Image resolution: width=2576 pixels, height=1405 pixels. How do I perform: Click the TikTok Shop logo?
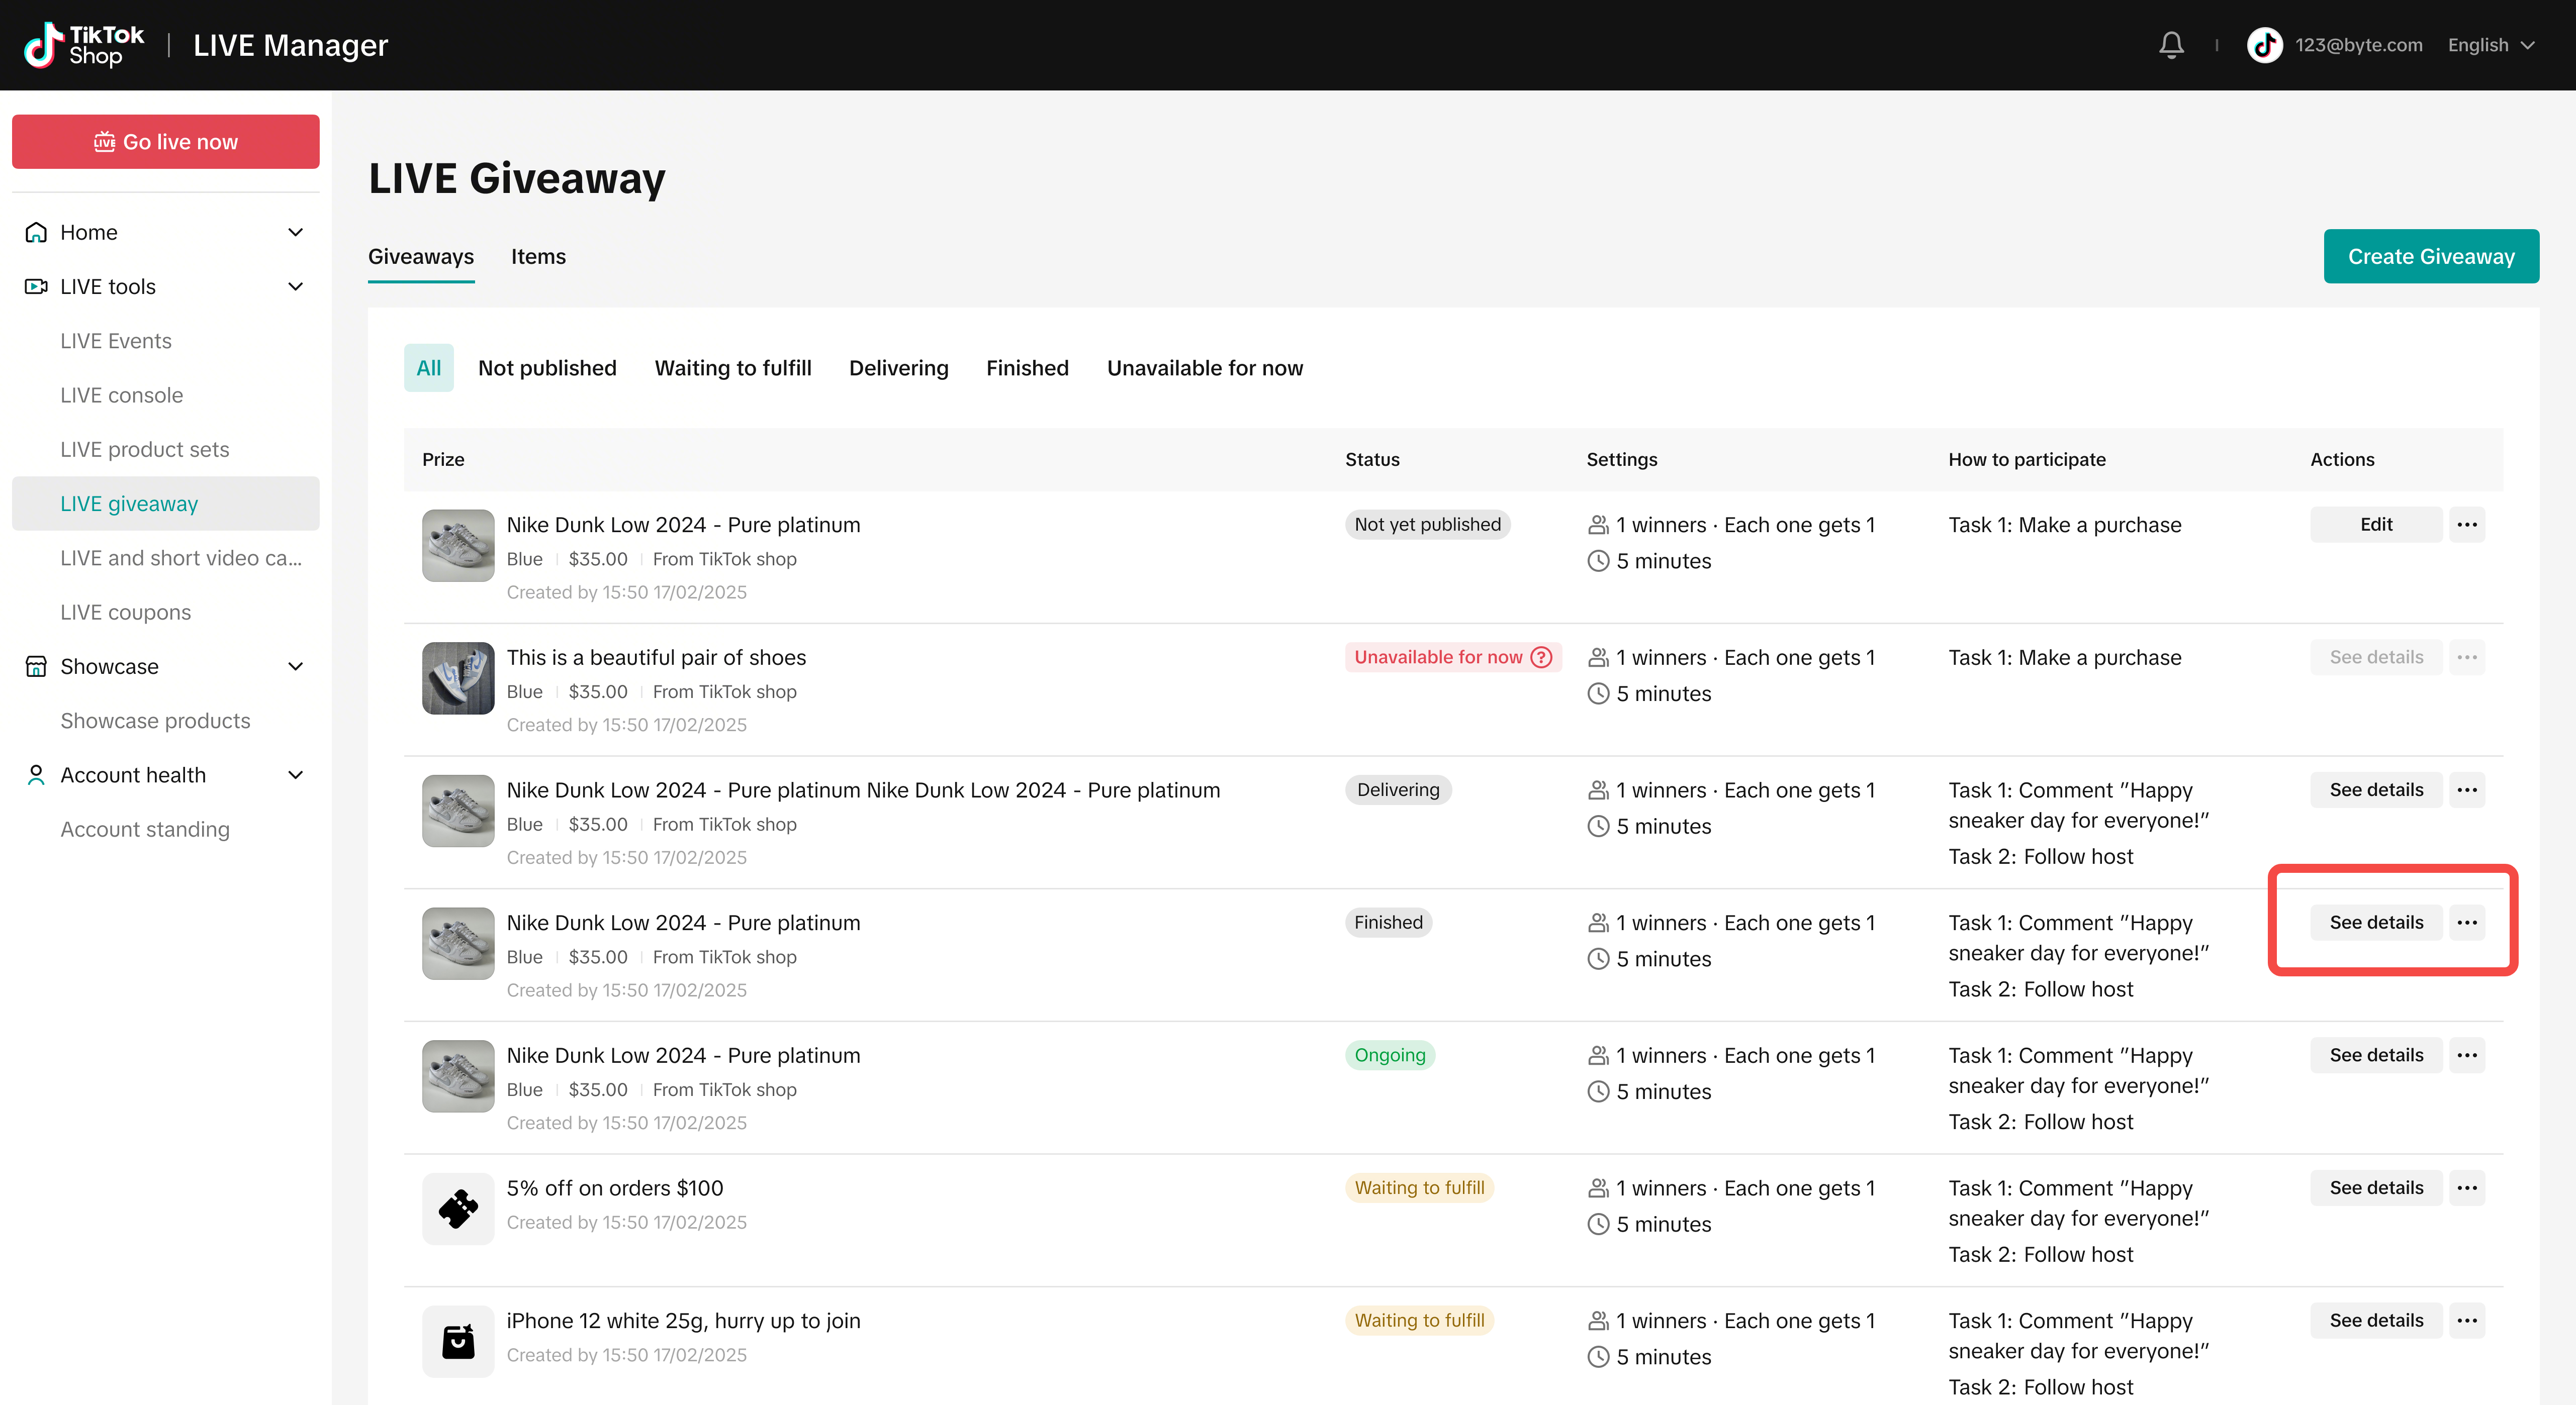84,45
